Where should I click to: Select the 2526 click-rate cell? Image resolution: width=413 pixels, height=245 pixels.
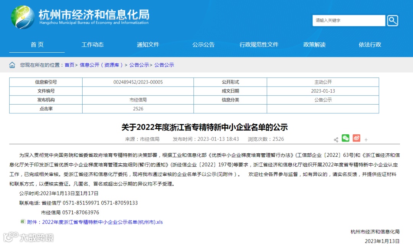[x=138, y=109]
